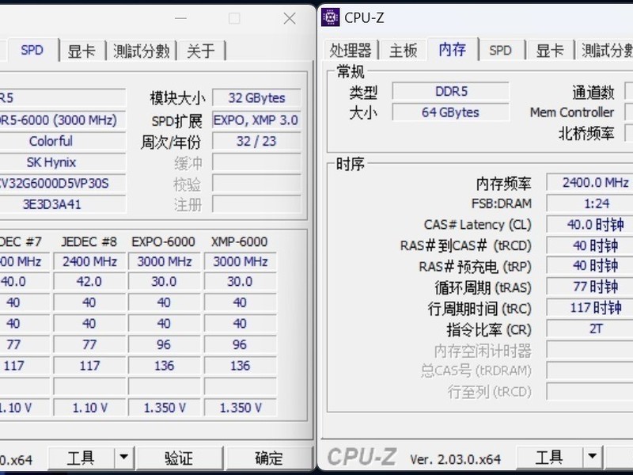633x475 pixels.
Task: Click the 1.10 V cell under JEDEC #8
Action: 89,408
